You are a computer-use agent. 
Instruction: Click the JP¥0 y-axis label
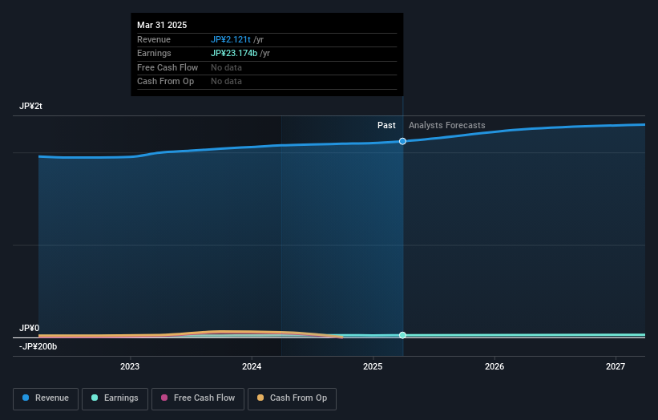(x=30, y=328)
